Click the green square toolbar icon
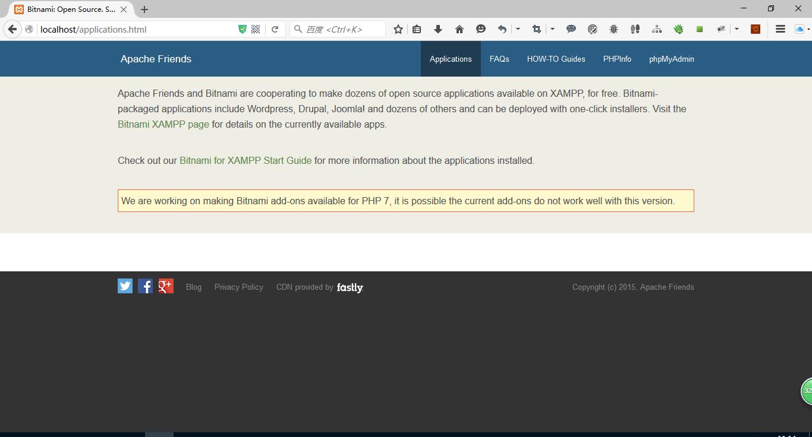The width and height of the screenshot is (812, 437). pos(700,29)
